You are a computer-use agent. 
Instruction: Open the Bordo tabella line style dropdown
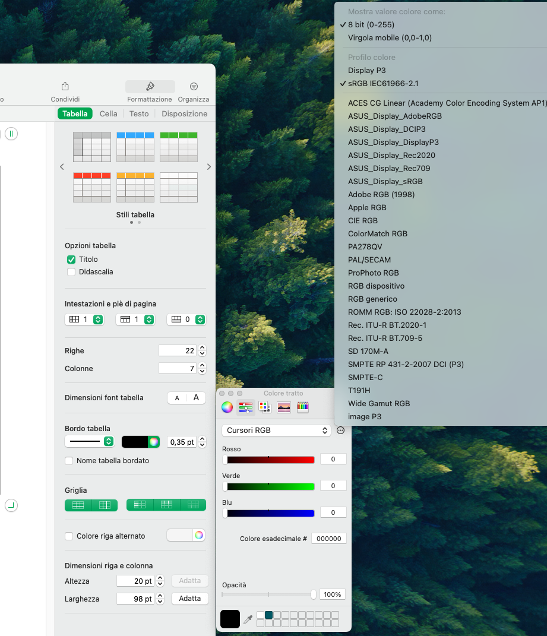click(90, 441)
